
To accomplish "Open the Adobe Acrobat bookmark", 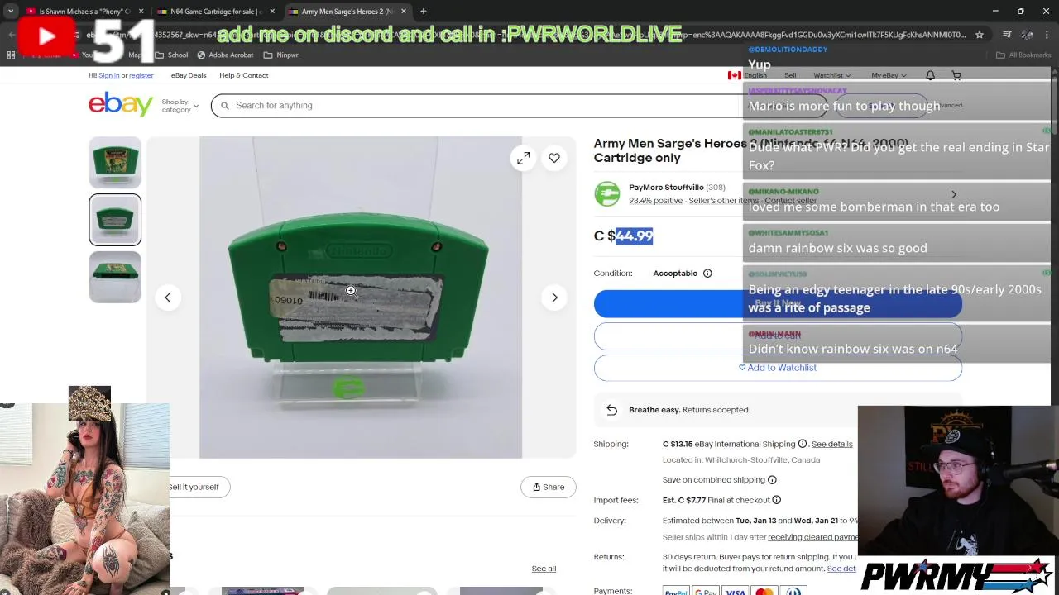I will click(224, 55).
